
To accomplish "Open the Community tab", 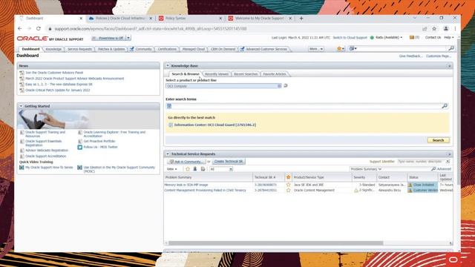I will [141, 49].
